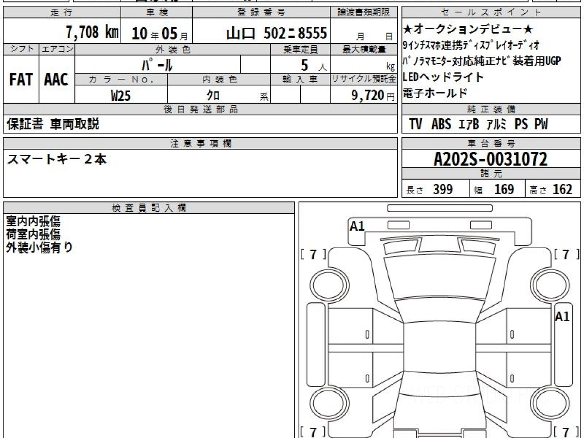Image resolution: width=584 pixels, height=438 pixels.
Task: Select the スマートキー２本 note text
Action: coord(56,159)
